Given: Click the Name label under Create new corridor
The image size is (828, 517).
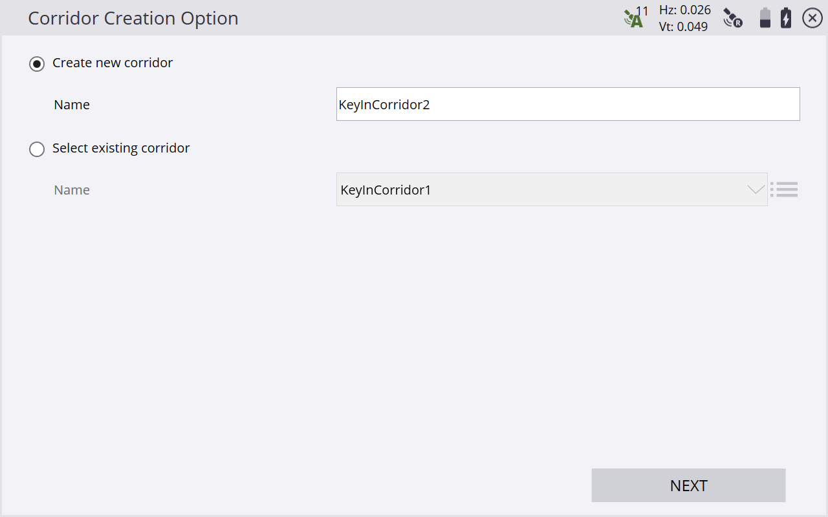Looking at the screenshot, I should [72, 105].
